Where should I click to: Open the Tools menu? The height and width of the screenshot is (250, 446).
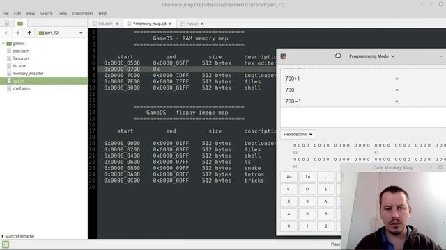click(x=62, y=13)
